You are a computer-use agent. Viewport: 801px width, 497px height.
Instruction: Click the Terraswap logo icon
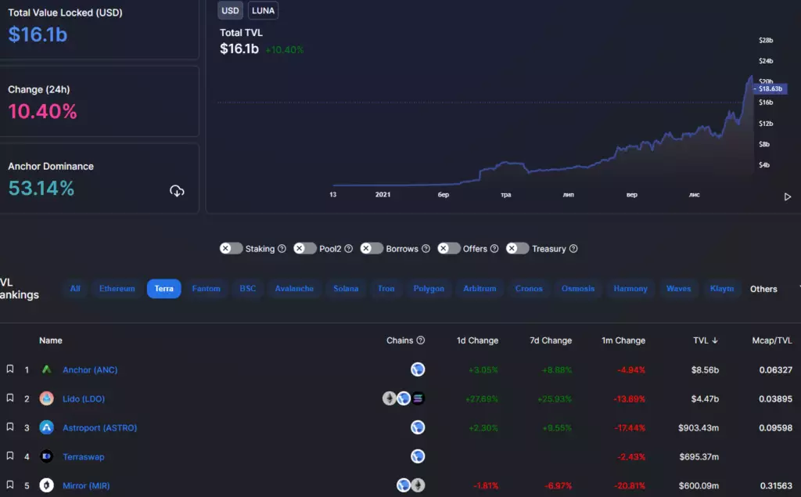pyautogui.click(x=47, y=456)
